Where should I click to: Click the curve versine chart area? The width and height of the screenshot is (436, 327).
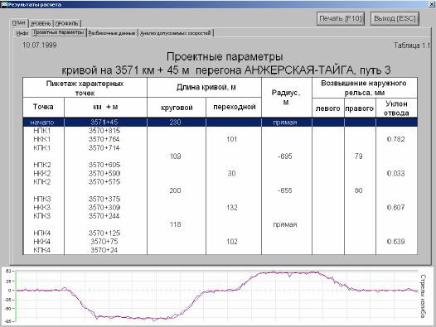tap(217, 296)
